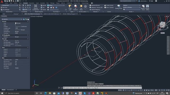
Task: Click the Create Camera tool
Action: point(109,5)
